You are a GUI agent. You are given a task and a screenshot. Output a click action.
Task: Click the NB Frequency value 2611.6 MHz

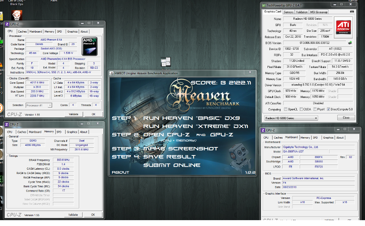pyautogui.click(x=81, y=150)
